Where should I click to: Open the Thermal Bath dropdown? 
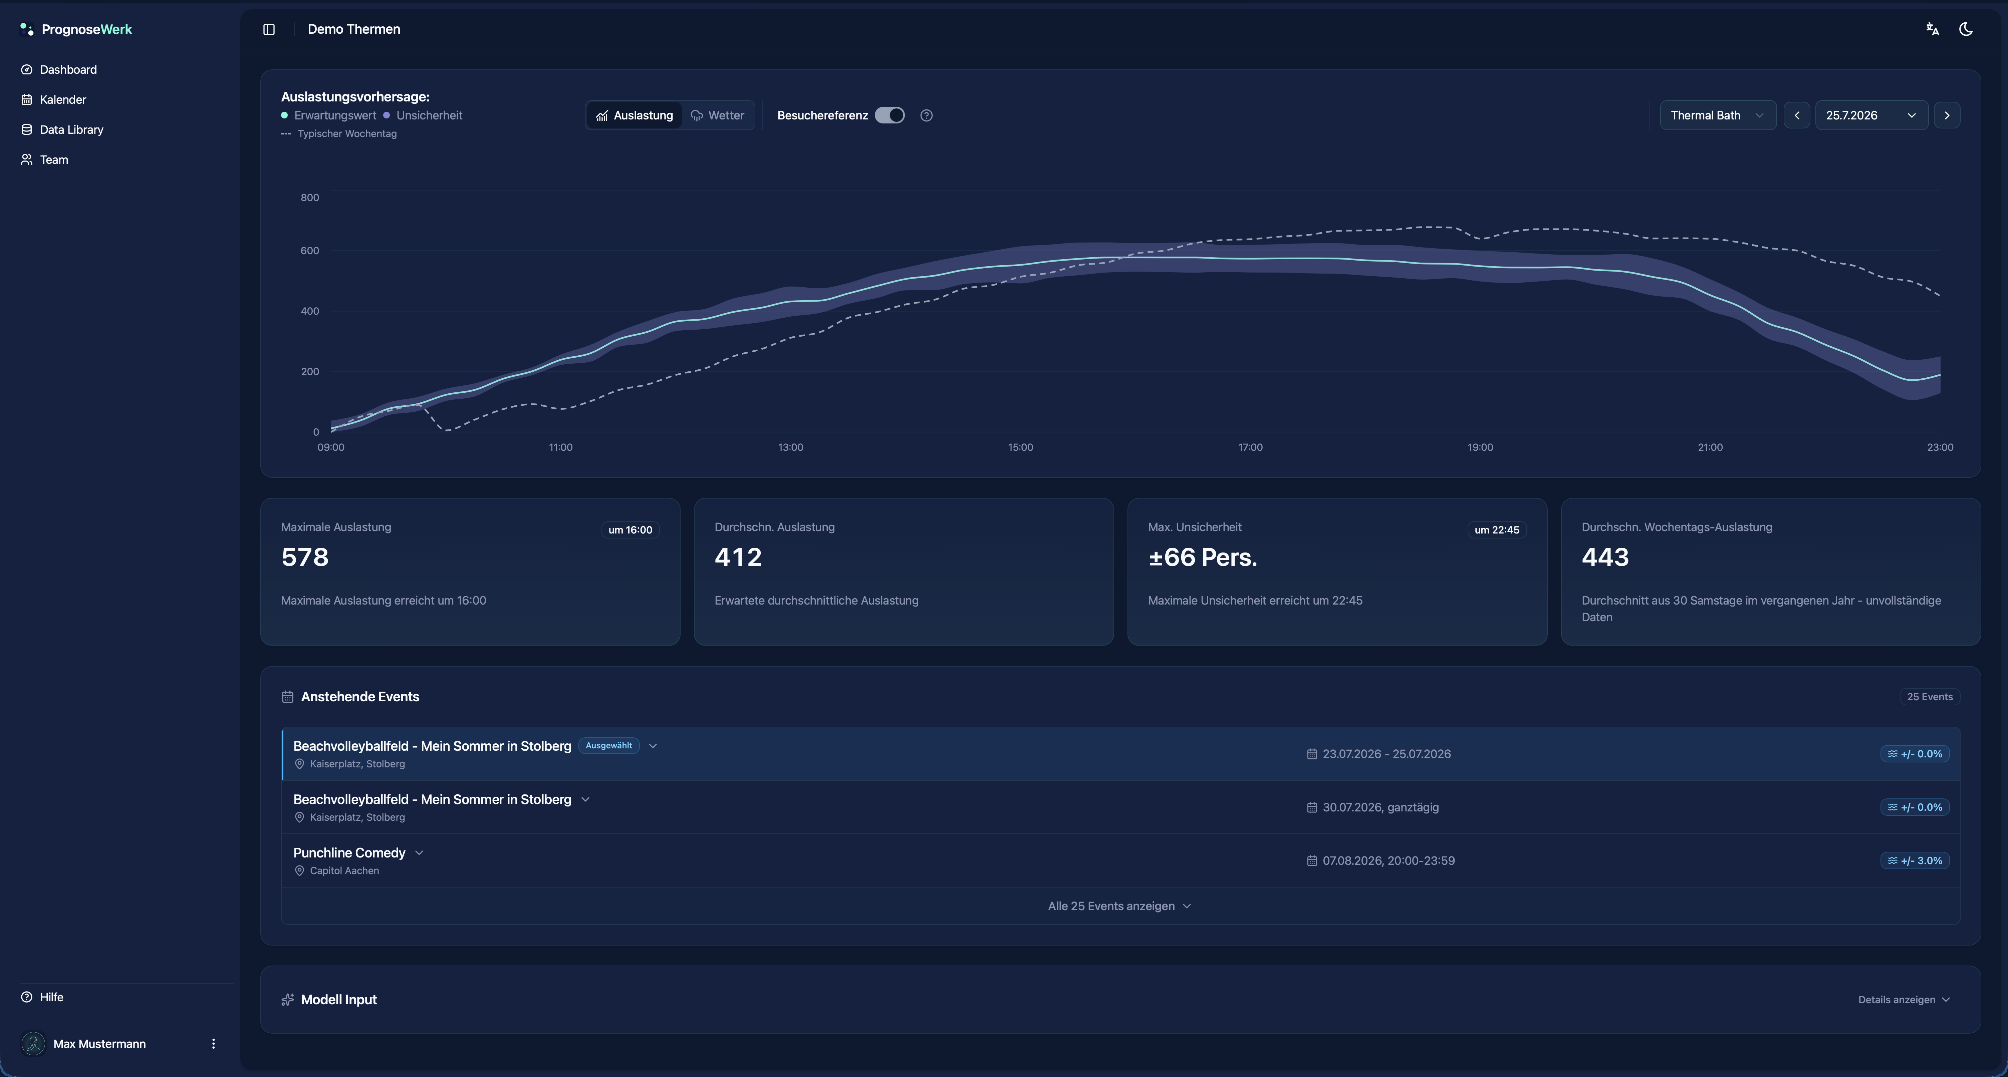tap(1718, 115)
